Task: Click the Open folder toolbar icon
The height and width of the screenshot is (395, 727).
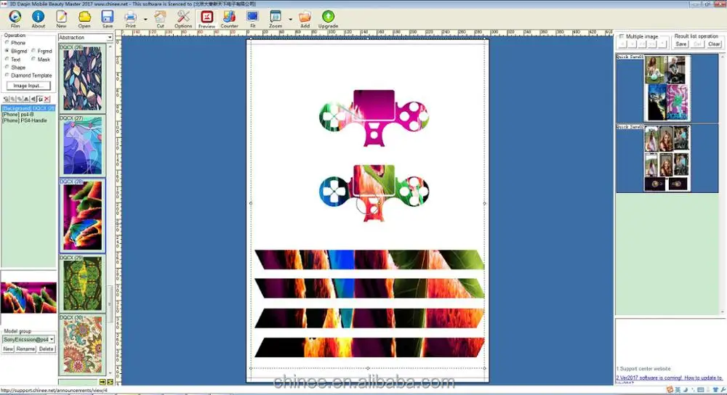Action: pyautogui.click(x=84, y=19)
